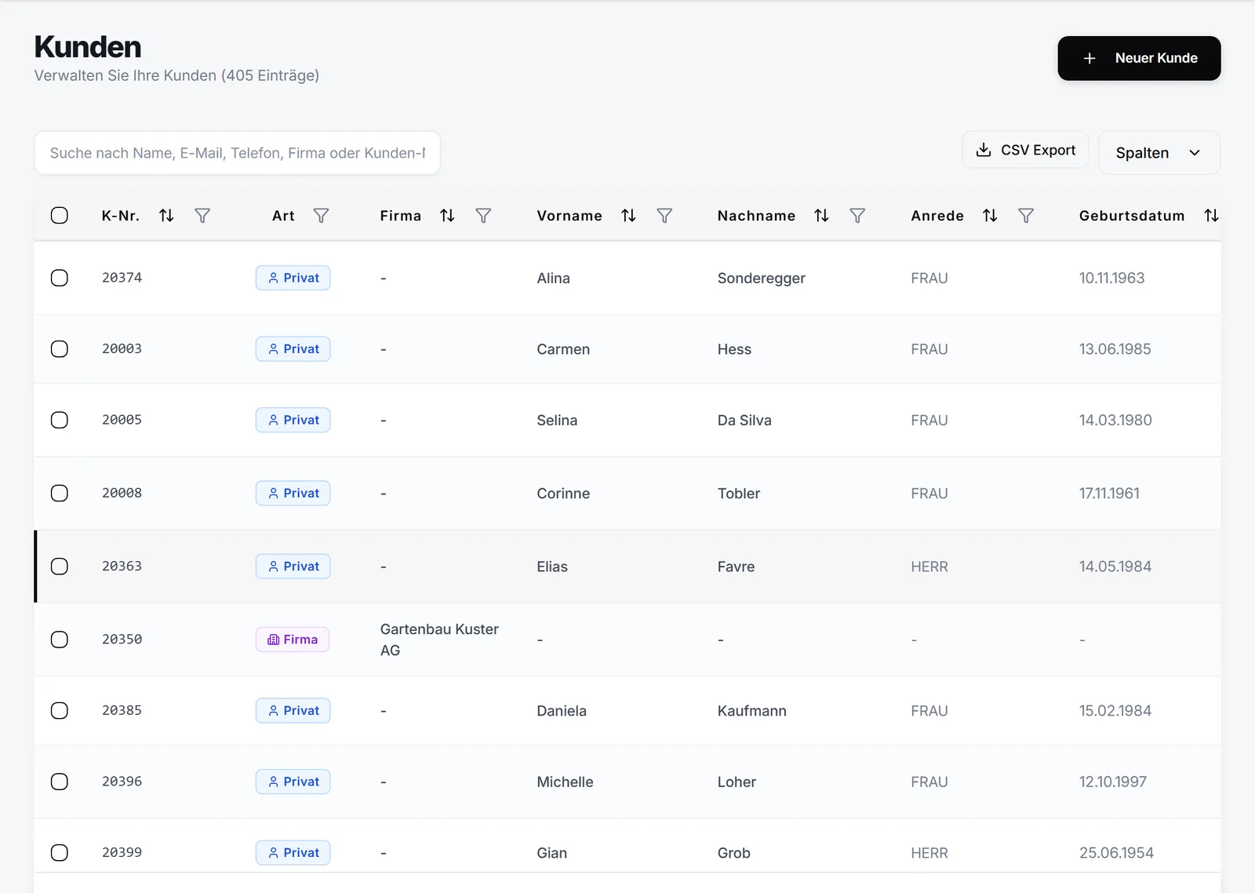Click the Firma badge for Gartenbau Kuster AG
Screen dimensions: 1255x893
[x=292, y=640]
